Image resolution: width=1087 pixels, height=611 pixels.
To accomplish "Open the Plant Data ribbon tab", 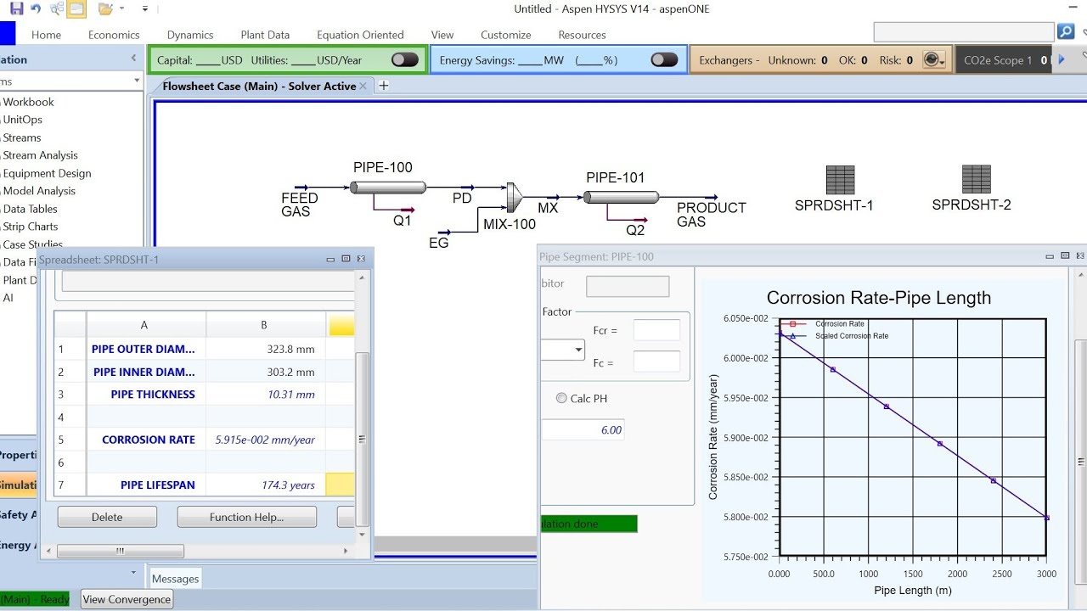I will point(265,35).
